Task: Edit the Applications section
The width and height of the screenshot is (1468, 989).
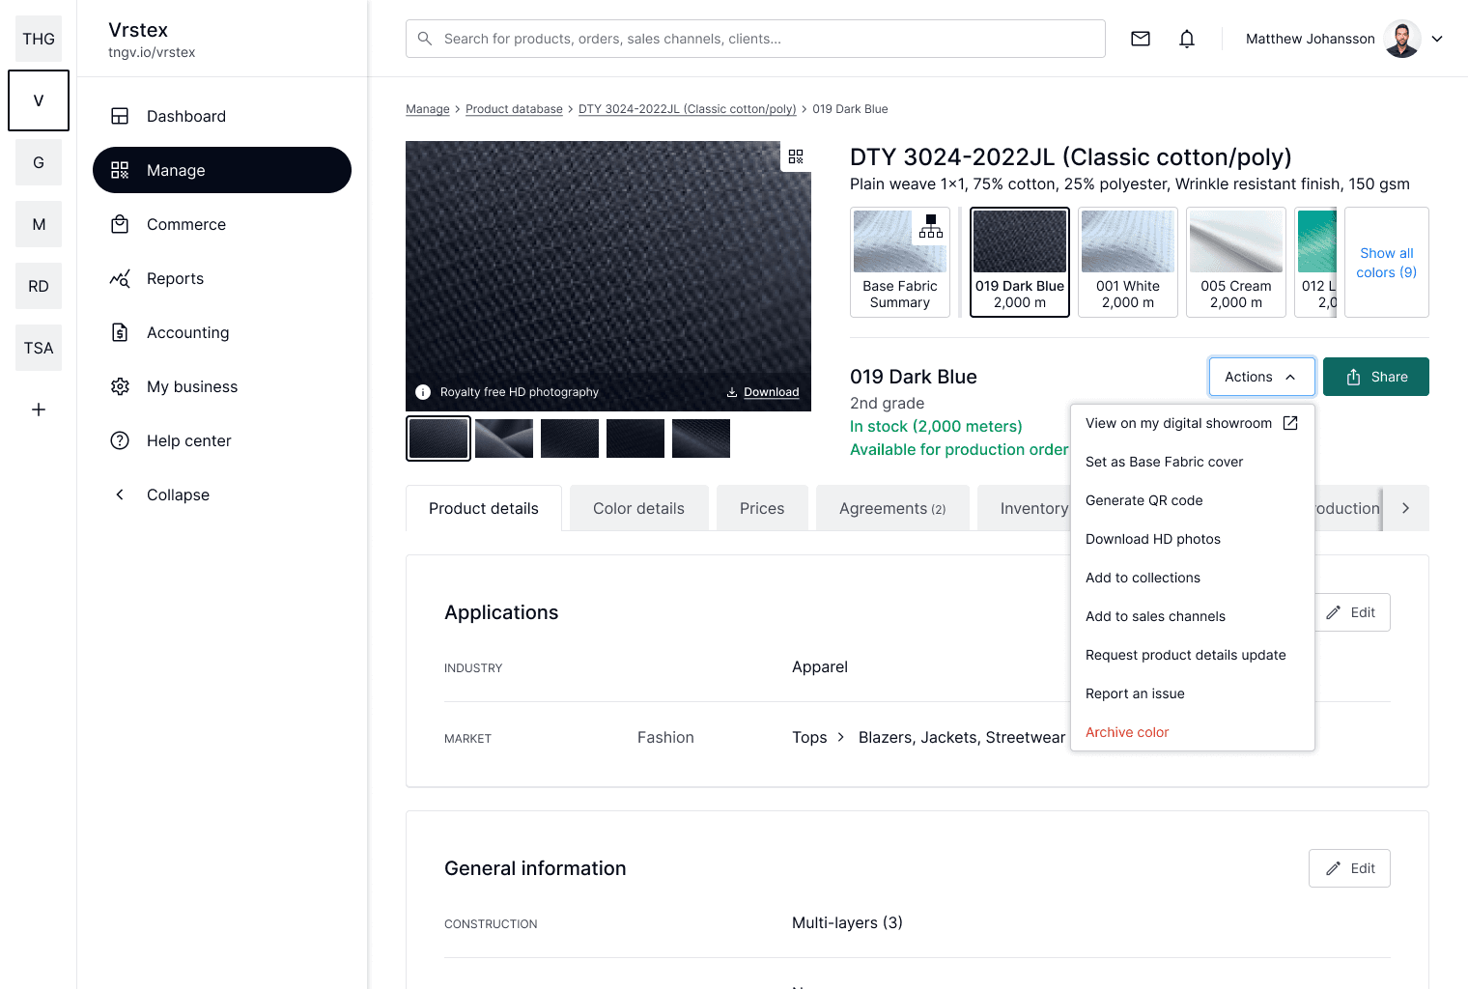Action: click(1353, 612)
